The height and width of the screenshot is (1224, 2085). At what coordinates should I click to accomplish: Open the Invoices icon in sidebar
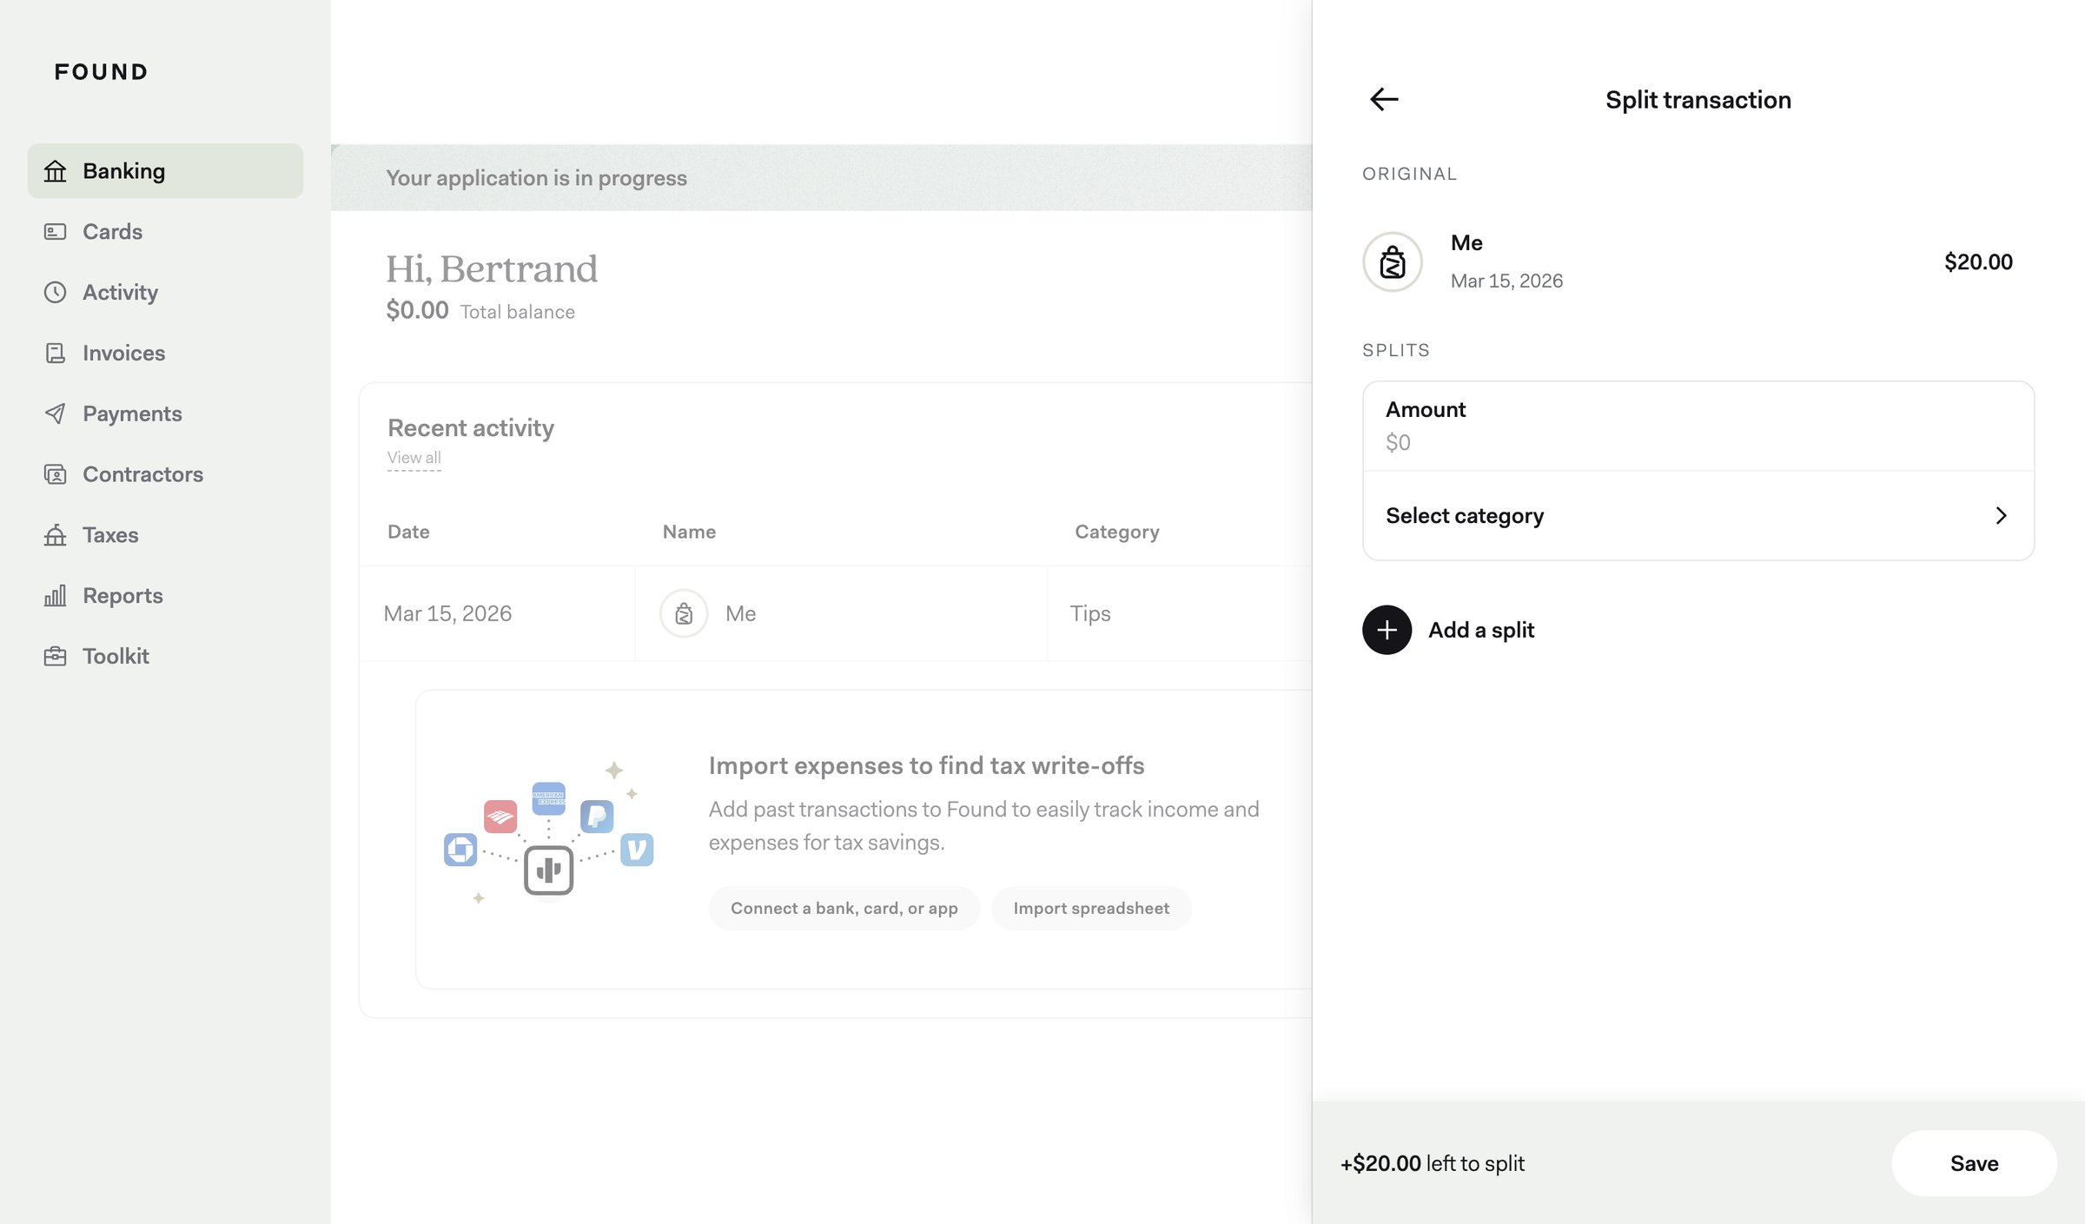(x=55, y=354)
